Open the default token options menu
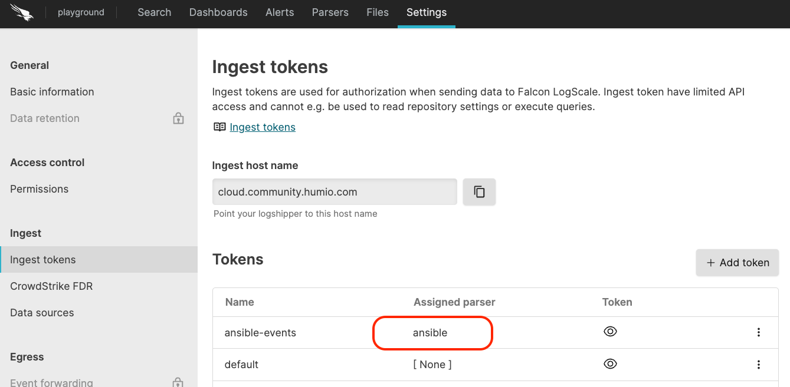The width and height of the screenshot is (790, 387). (759, 364)
